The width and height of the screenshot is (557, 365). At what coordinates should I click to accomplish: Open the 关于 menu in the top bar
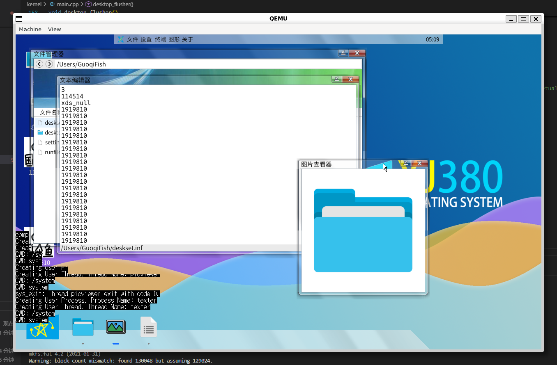187,39
